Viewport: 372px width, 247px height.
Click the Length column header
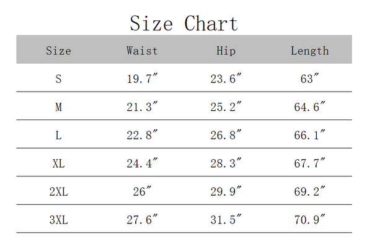pos(310,51)
